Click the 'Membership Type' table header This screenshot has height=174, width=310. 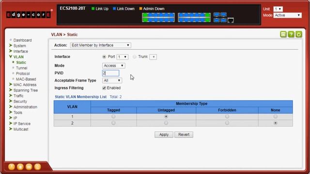(x=192, y=103)
